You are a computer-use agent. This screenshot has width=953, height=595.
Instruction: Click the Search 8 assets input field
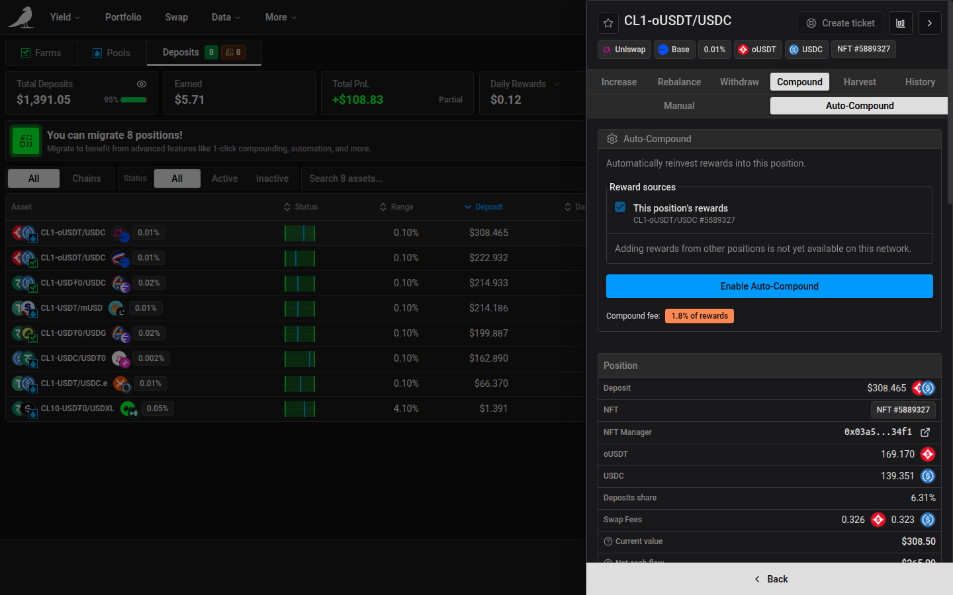[x=442, y=178]
